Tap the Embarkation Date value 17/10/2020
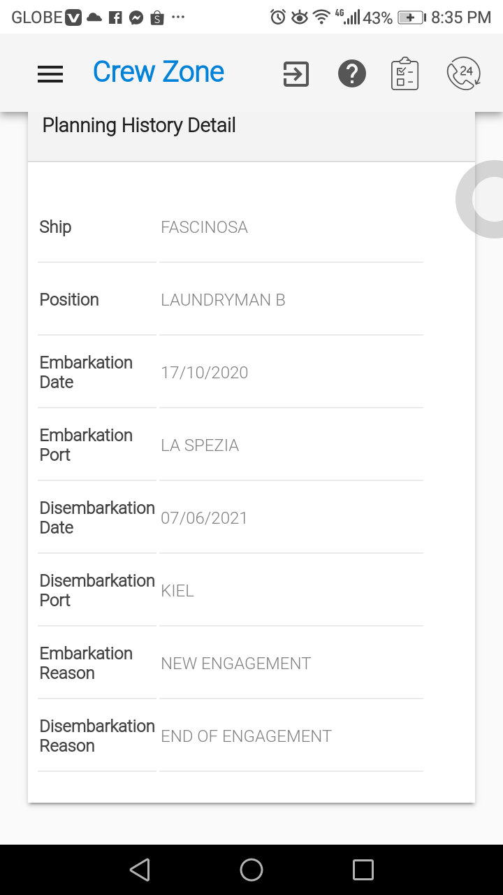This screenshot has height=895, width=503. [x=205, y=373]
